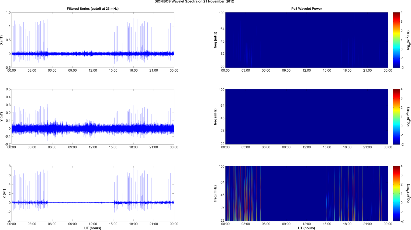Click 'UT (hours)' below the Z time series
Screen dimensions: 411x230
[x=93, y=228]
